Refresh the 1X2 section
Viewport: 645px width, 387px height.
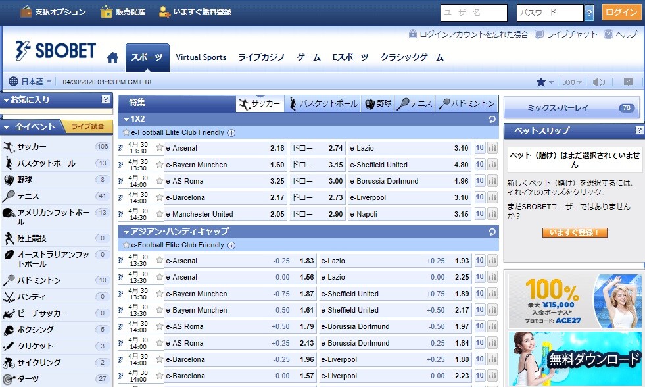coord(492,119)
